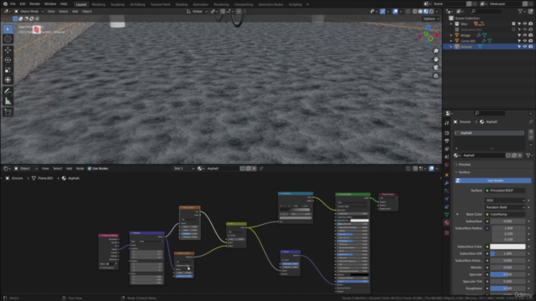Open the Output properties tab

(x=446, y=141)
